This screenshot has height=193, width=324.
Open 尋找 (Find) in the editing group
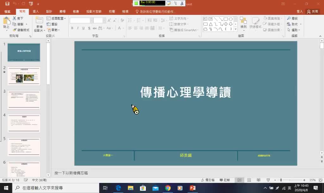point(293,19)
